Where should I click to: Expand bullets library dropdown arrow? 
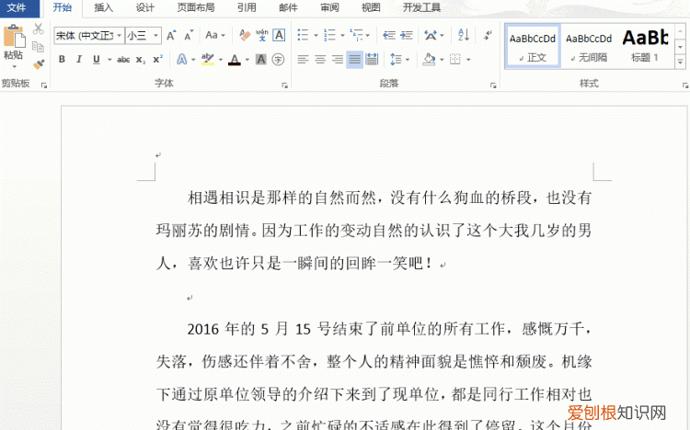316,35
